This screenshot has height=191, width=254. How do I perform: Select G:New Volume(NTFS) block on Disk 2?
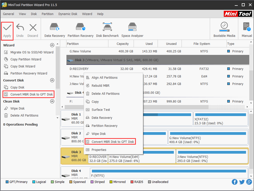[208, 138]
